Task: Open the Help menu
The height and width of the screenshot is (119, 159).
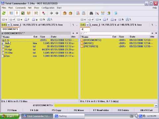Action: click(x=155, y=8)
